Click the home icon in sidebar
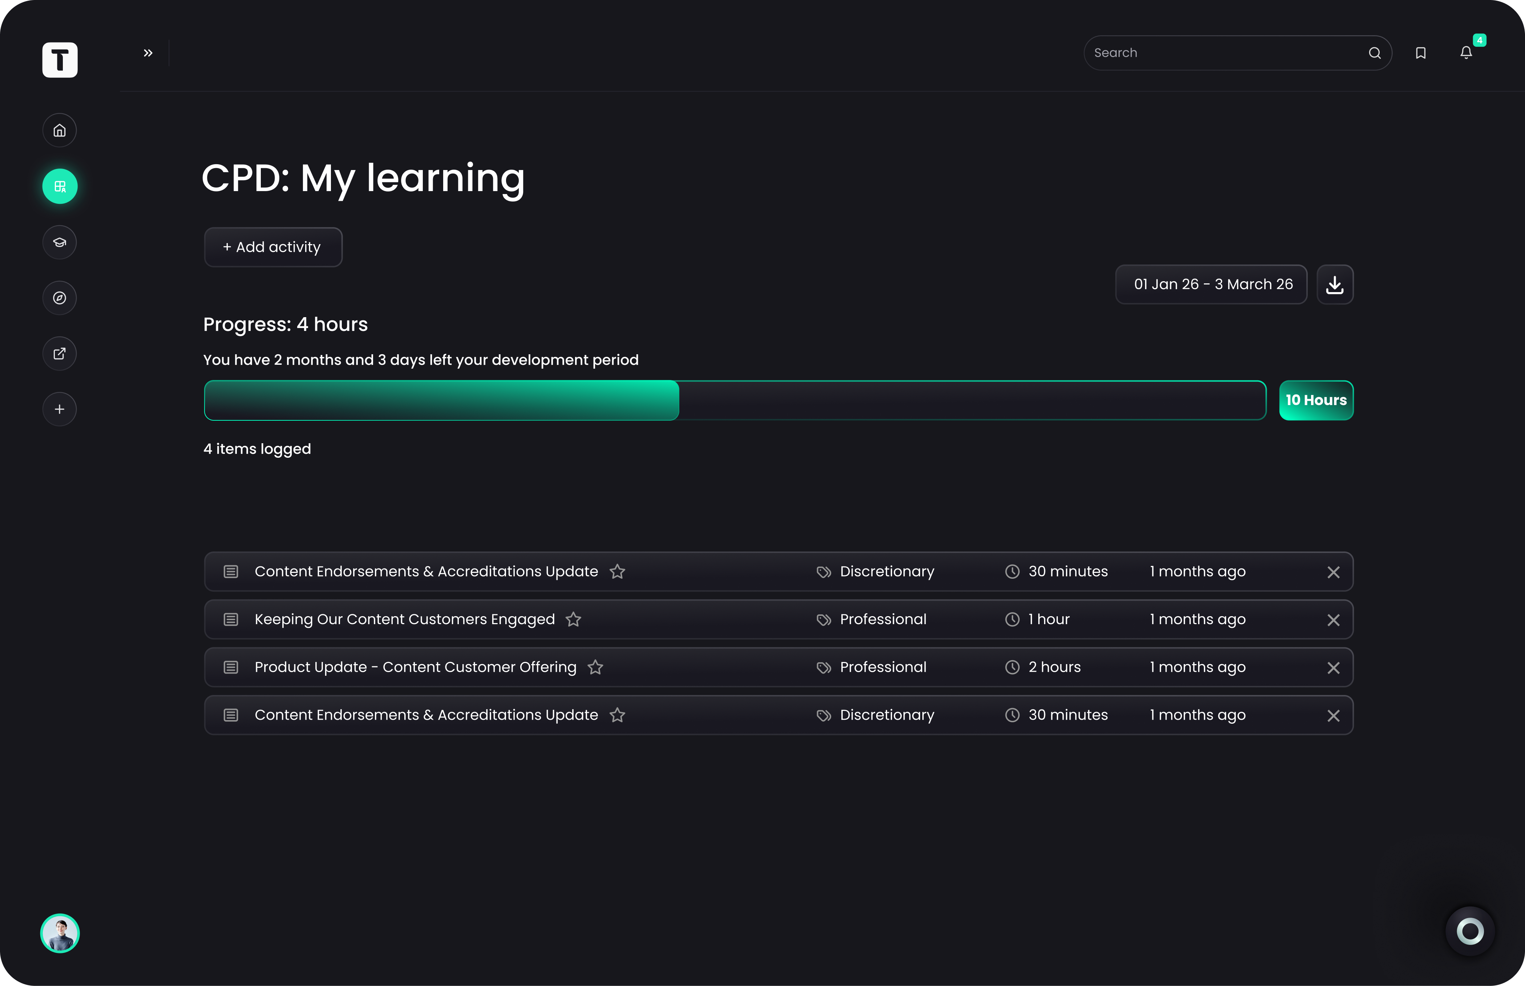 click(x=60, y=131)
